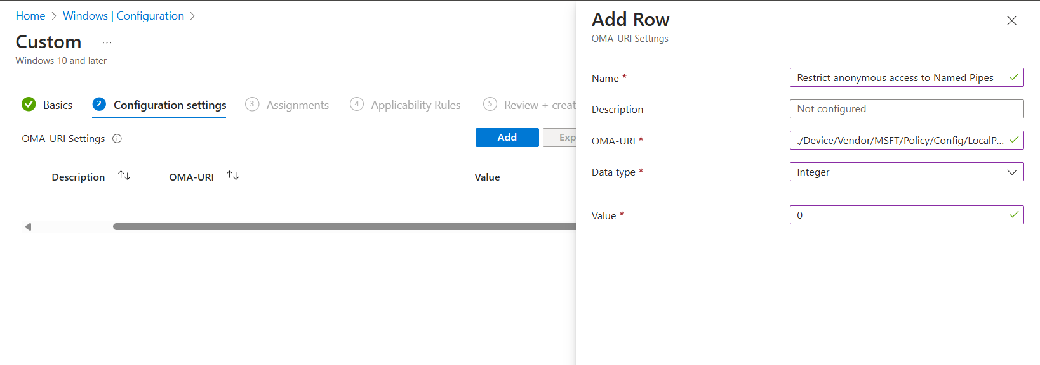This screenshot has width=1040, height=365.
Task: Click the Value input field
Action: click(x=898, y=215)
